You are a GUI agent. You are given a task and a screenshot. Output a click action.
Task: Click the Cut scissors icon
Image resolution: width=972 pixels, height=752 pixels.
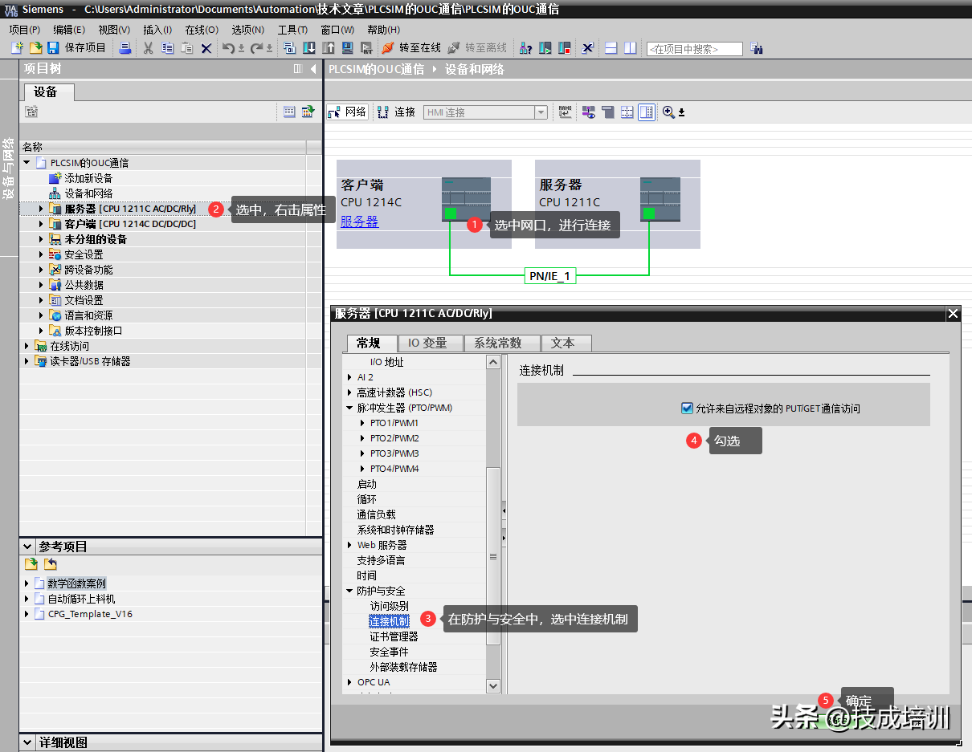(148, 48)
